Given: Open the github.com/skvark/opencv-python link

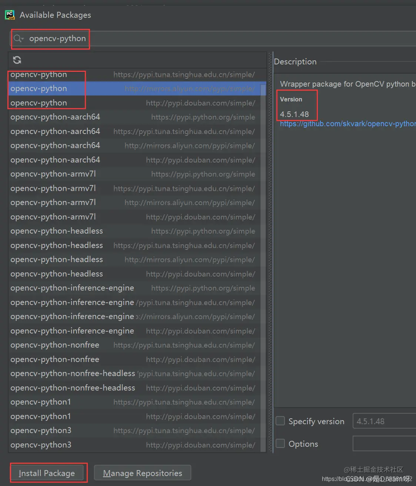Looking at the screenshot, I should pos(348,124).
